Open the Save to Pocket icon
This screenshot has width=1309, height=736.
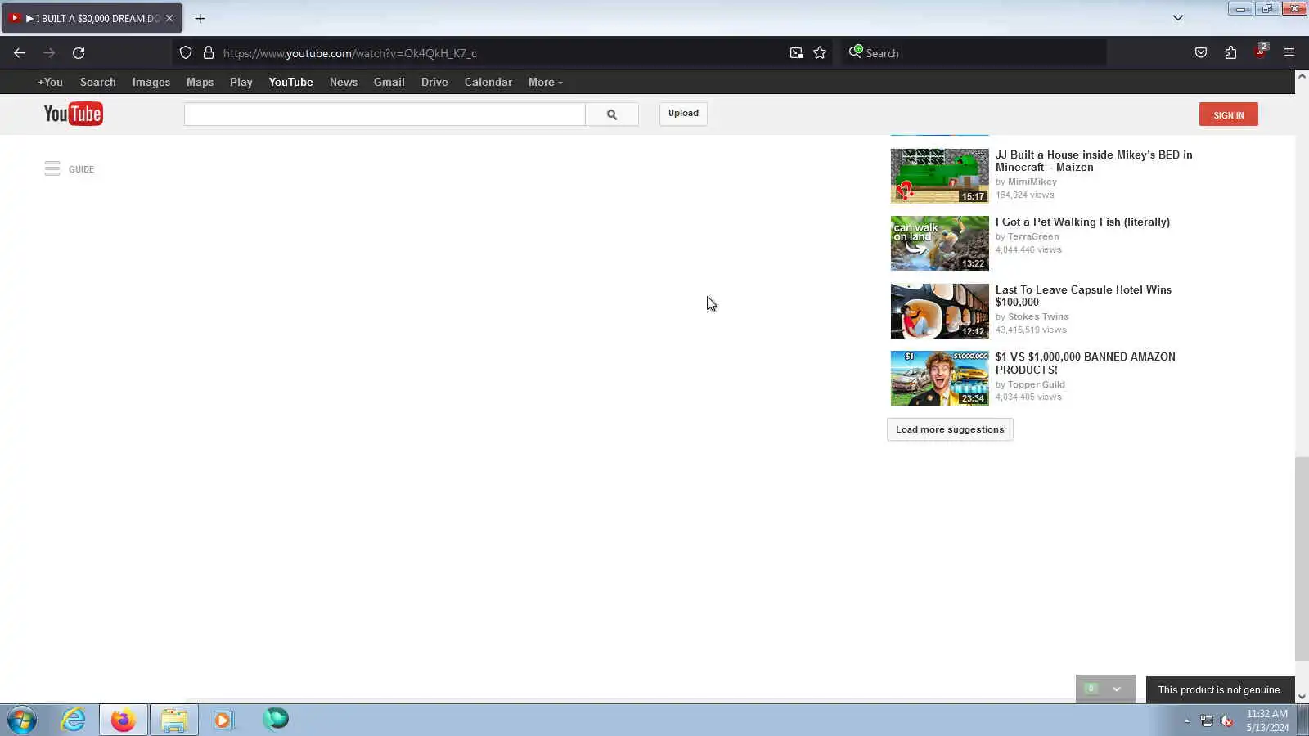click(1201, 53)
